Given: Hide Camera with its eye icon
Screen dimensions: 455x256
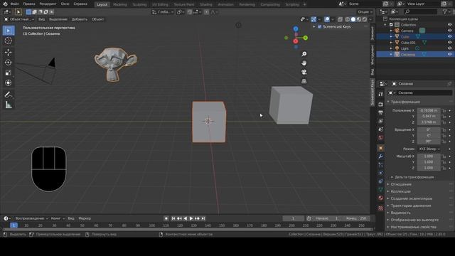Looking at the screenshot, I should tap(449, 31).
